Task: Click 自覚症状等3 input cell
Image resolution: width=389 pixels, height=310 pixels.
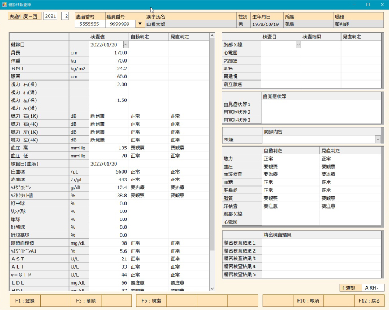Action: pos(321,120)
